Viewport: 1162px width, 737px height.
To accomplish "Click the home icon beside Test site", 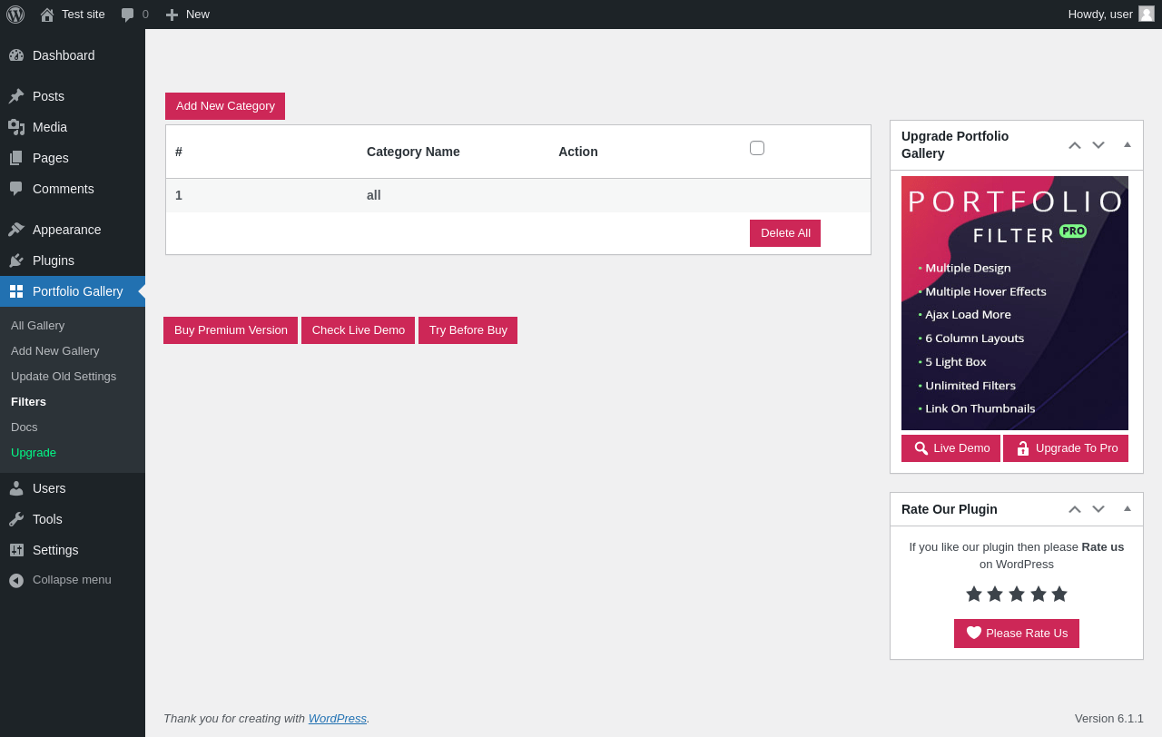I will pos(47,15).
